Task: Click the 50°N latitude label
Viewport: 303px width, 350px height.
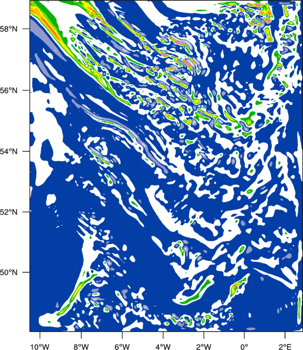Action: point(8,273)
